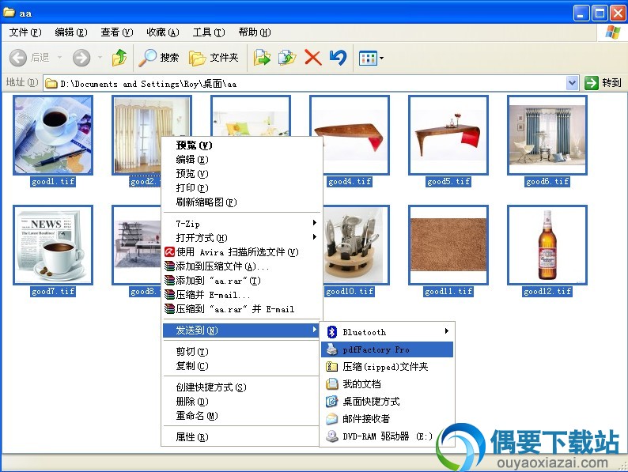
Task: Choose bold 预览(V) in context menu
Action: pos(241,145)
